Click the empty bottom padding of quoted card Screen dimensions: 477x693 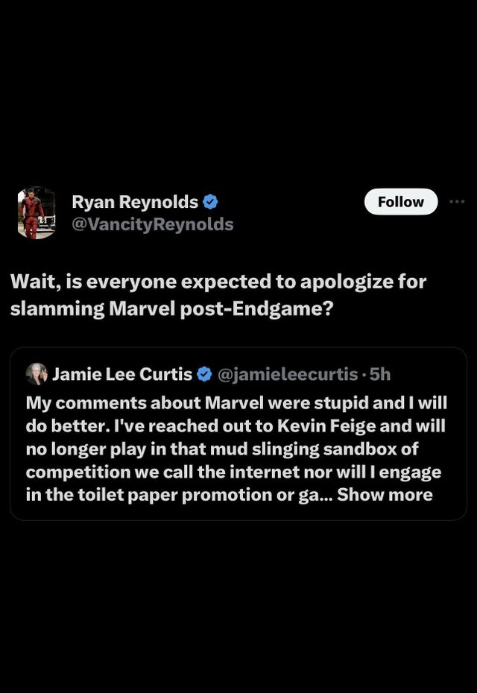coord(238,512)
